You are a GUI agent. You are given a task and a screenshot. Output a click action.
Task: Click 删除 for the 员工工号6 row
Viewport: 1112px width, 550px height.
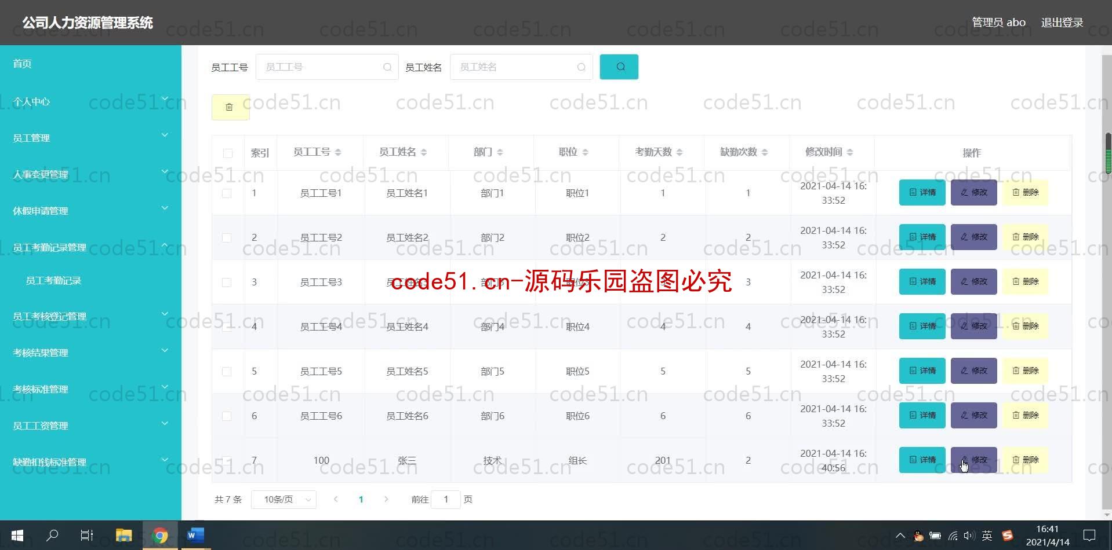(x=1025, y=415)
